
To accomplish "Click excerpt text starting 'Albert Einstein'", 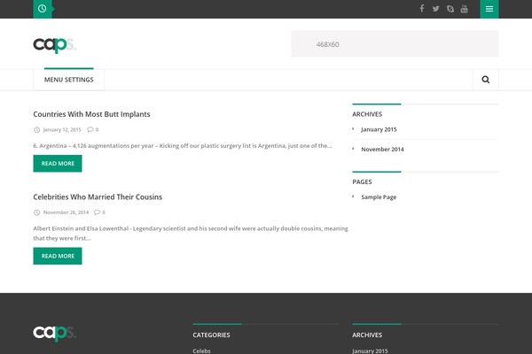I will (191, 234).
